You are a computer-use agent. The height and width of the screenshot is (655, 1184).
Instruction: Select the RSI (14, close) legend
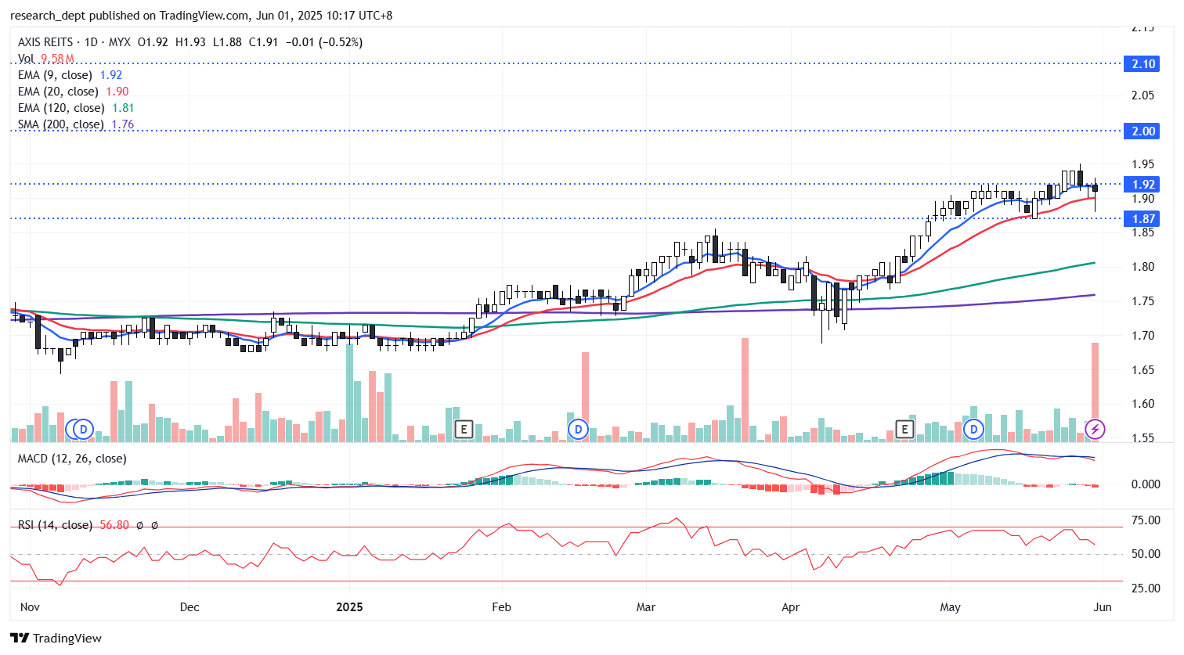tap(55, 525)
